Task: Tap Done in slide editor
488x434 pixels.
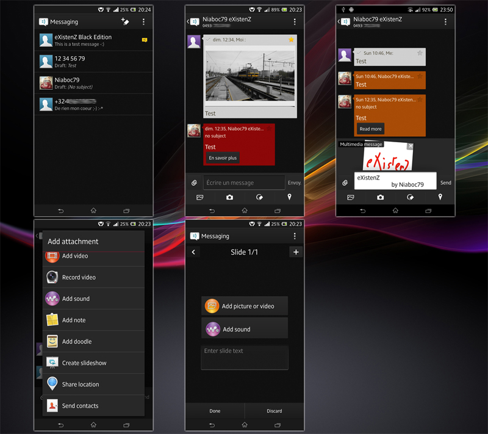Action: pos(215,411)
